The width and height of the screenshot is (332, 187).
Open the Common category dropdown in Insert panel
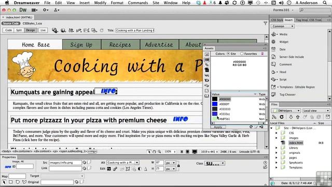283,26
